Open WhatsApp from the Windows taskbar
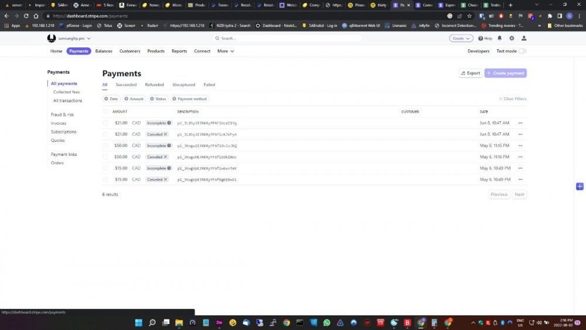This screenshot has height=330, width=586. (326, 322)
